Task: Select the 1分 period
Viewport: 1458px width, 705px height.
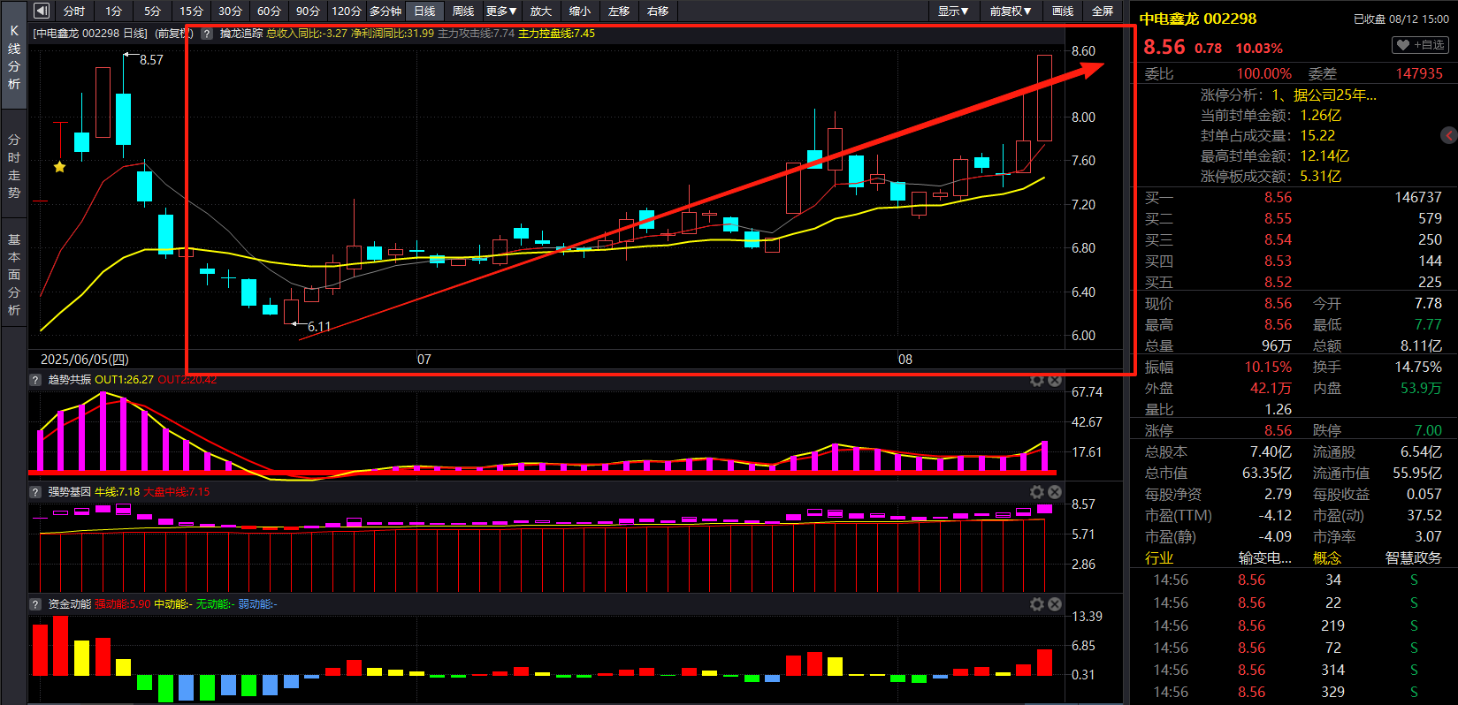Action: (113, 11)
